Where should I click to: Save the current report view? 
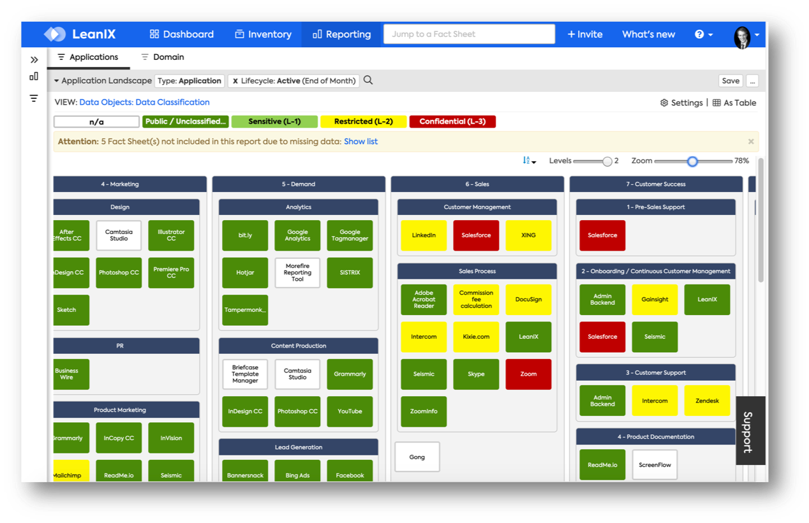[730, 80]
